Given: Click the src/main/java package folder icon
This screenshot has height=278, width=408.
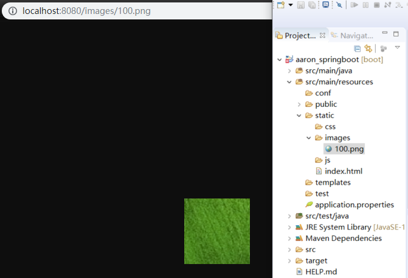Looking at the screenshot, I should click(299, 70).
